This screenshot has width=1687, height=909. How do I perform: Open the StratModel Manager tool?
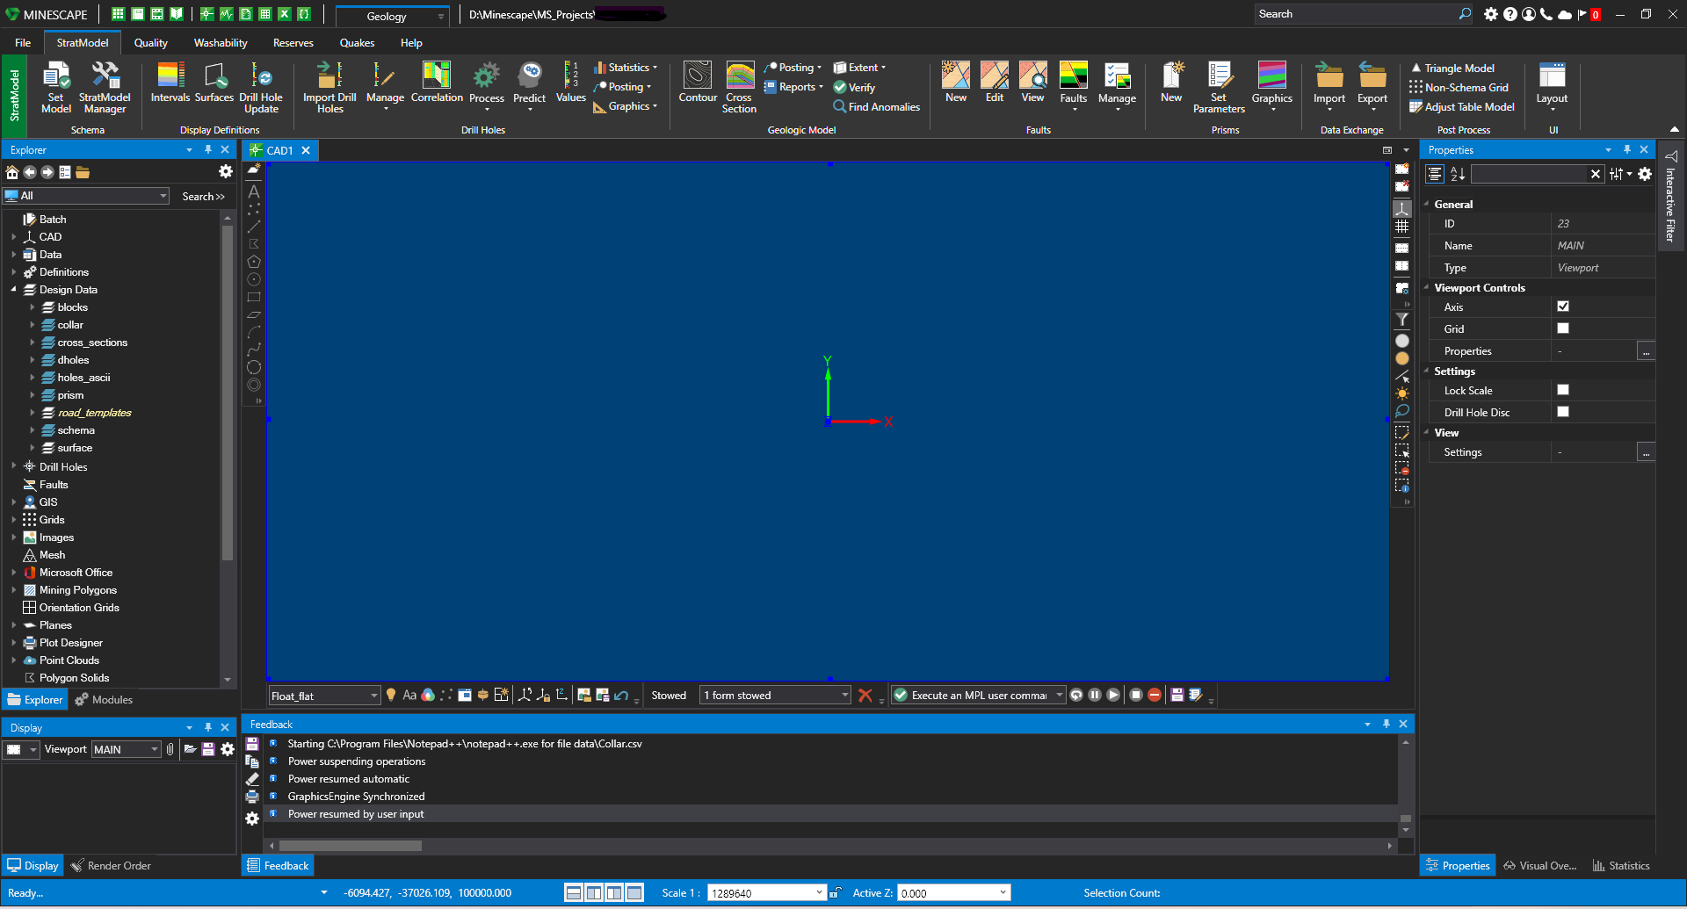[x=105, y=87]
